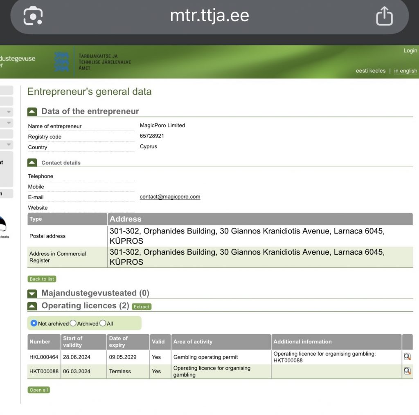
Task: Open the contact@magicporo.com email link
Action: pos(170,197)
